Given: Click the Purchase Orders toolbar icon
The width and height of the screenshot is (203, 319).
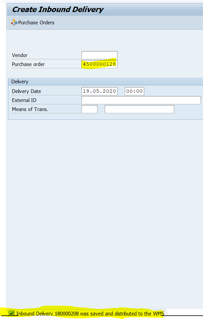Looking at the screenshot, I should [x=14, y=22].
